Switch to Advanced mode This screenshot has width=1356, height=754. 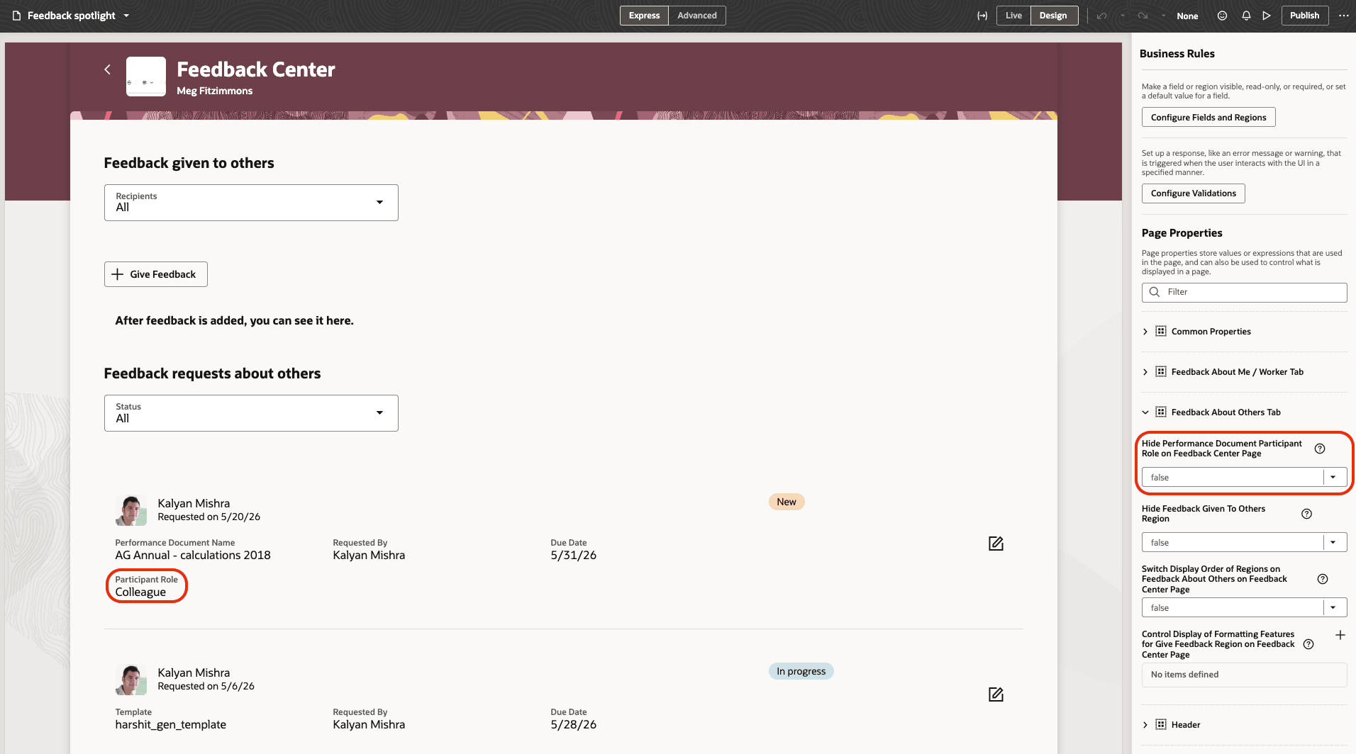click(x=696, y=16)
